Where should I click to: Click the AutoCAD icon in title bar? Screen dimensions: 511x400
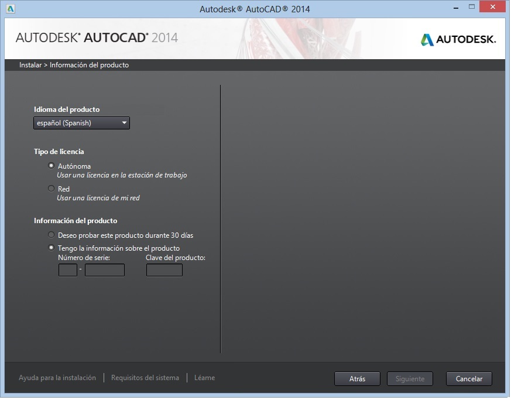(x=11, y=9)
